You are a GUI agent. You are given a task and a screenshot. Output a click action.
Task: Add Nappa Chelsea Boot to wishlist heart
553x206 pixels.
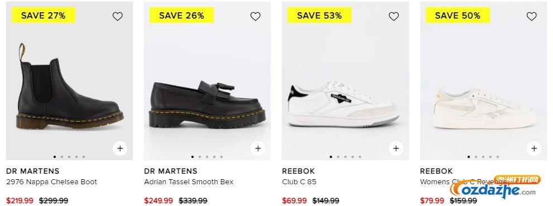click(117, 16)
